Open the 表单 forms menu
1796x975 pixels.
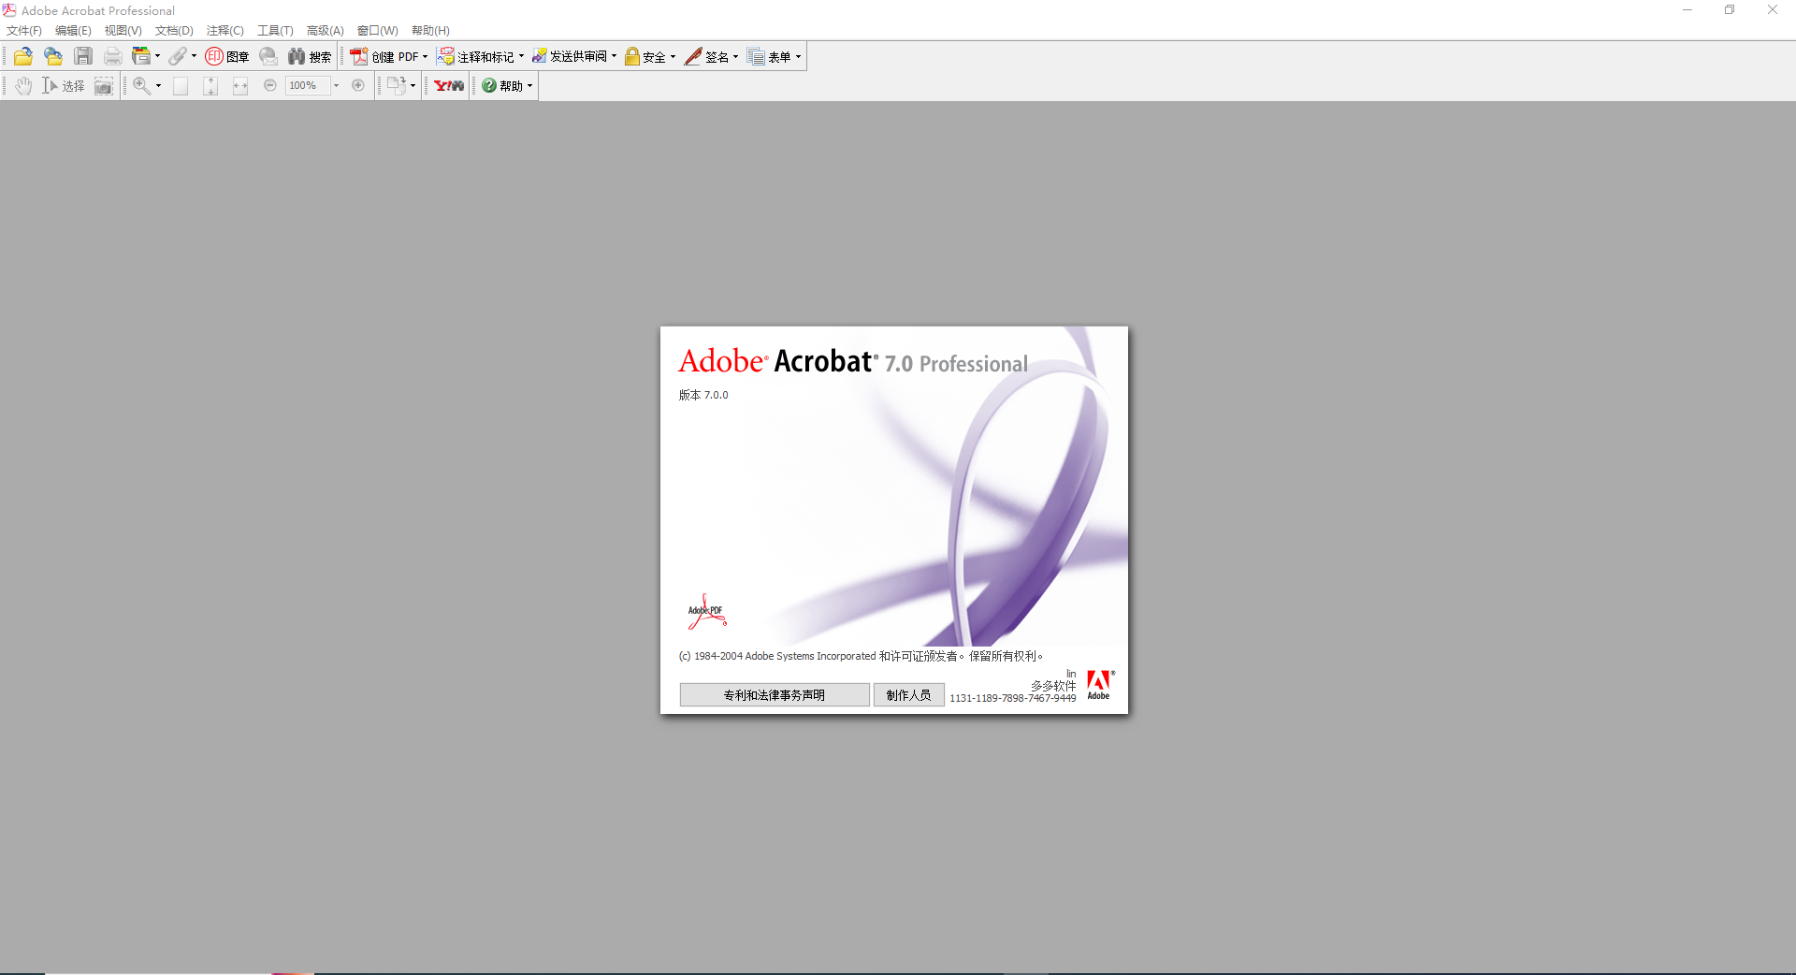tap(775, 57)
